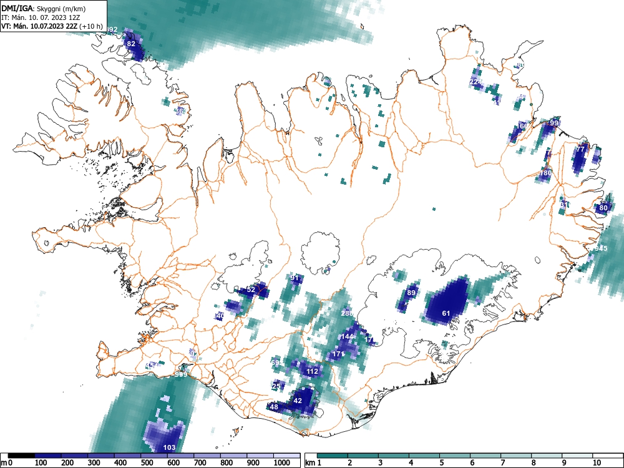Click the '103' value over the sea
The image size is (624, 468).
point(170,447)
